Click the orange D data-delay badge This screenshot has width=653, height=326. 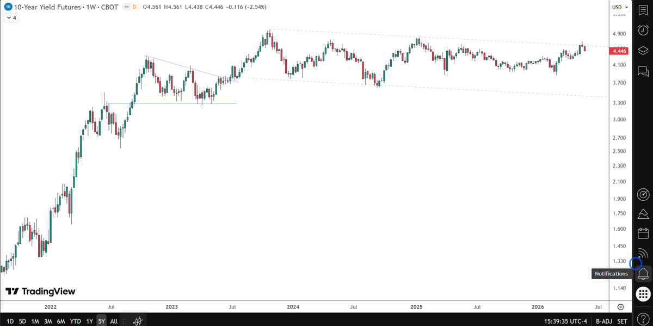135,7
